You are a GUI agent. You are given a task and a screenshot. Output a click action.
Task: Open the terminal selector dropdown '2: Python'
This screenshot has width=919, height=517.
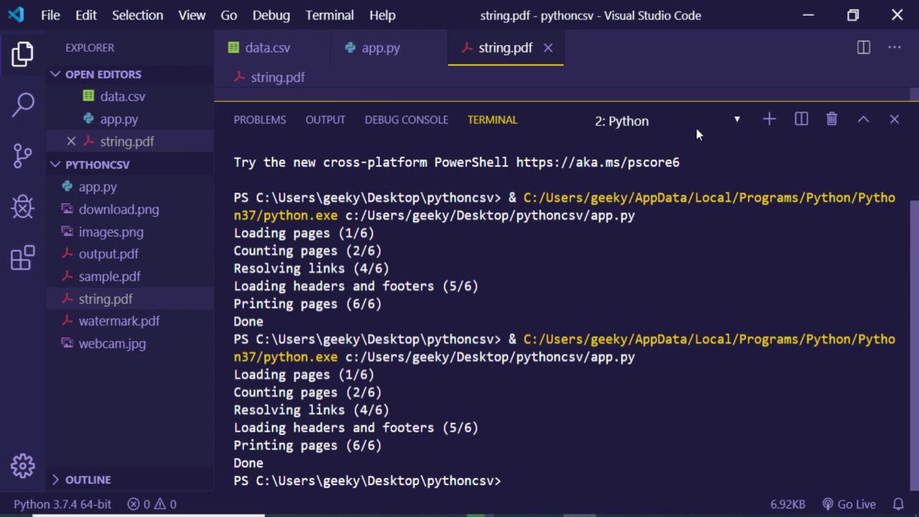[x=667, y=121]
